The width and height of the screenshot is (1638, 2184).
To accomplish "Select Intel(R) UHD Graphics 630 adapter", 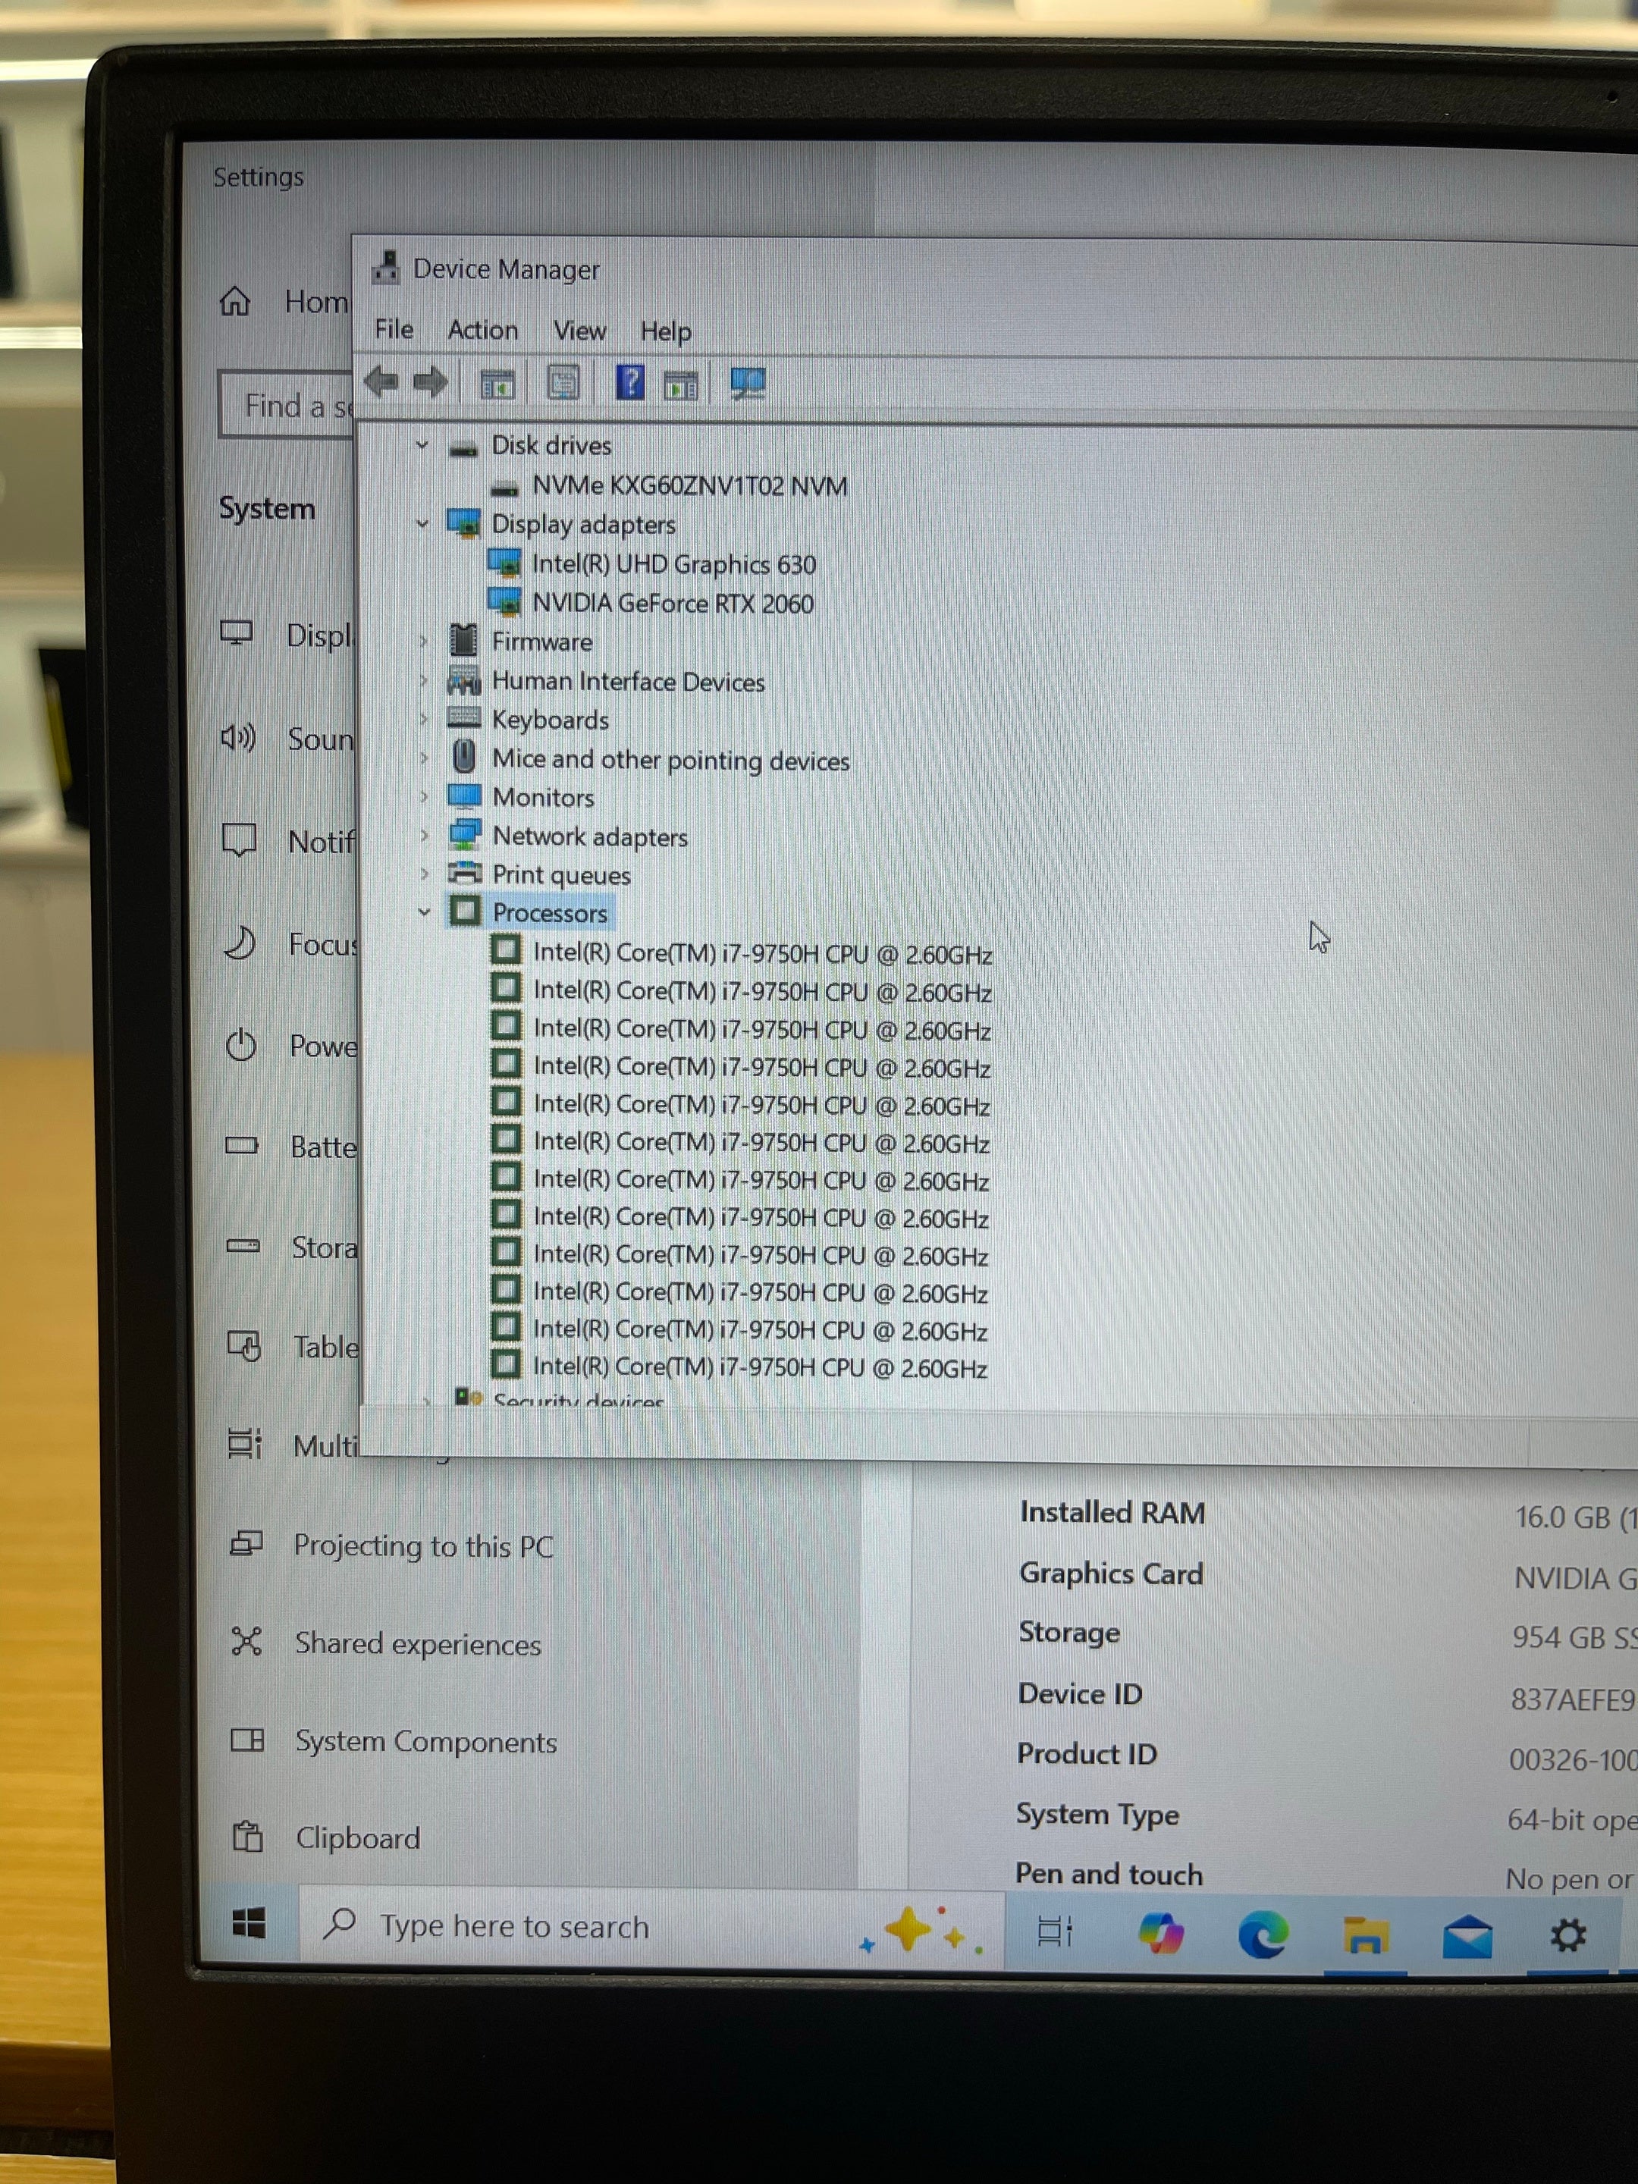I will click(x=674, y=563).
